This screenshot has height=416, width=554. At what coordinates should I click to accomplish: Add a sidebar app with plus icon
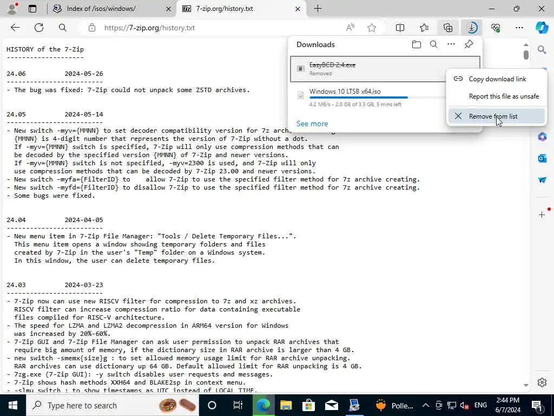[x=542, y=214]
